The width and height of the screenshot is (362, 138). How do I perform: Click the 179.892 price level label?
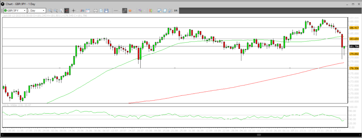354,54
